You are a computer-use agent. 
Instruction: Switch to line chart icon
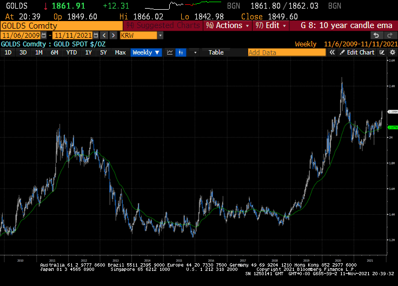pos(170,52)
